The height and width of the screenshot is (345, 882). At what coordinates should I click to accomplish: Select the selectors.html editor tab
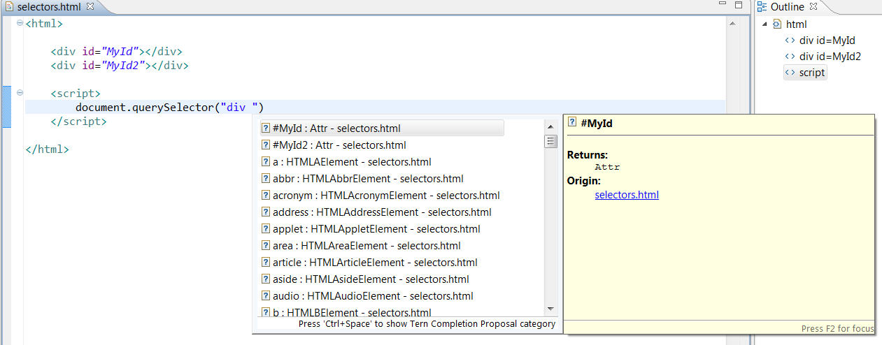point(49,6)
